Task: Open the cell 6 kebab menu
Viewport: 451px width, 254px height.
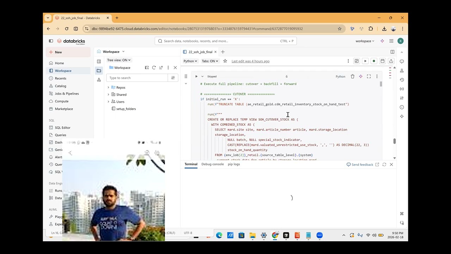Action: (377, 76)
